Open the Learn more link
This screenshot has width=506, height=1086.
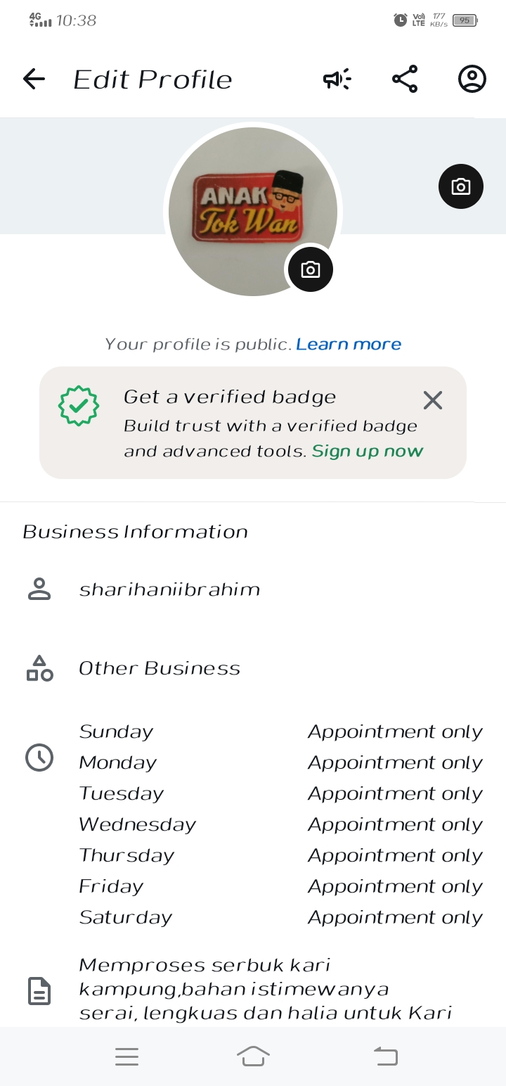coord(349,344)
